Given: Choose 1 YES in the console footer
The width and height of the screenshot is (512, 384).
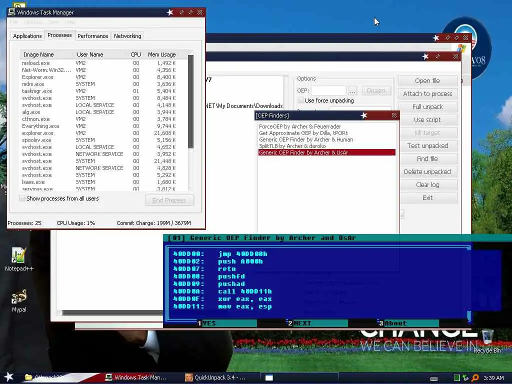Looking at the screenshot, I should coord(227,323).
